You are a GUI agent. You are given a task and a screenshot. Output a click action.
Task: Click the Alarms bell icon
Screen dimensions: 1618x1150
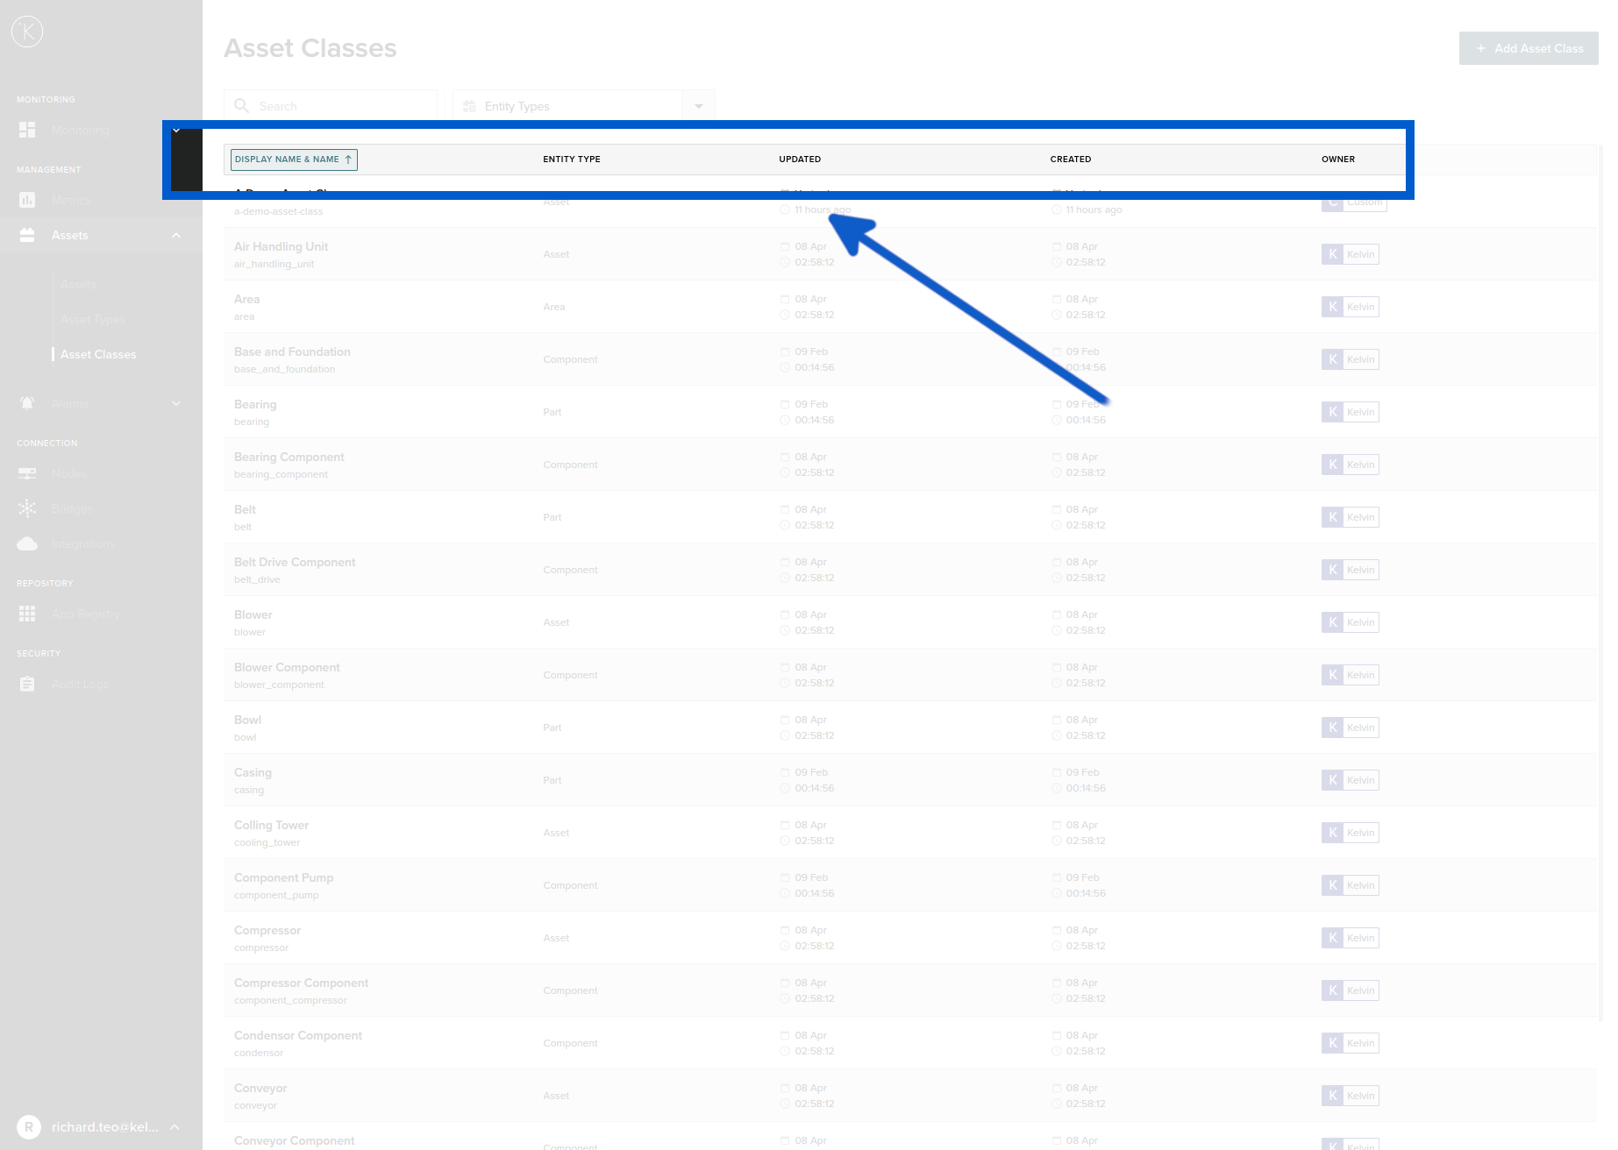tap(27, 403)
